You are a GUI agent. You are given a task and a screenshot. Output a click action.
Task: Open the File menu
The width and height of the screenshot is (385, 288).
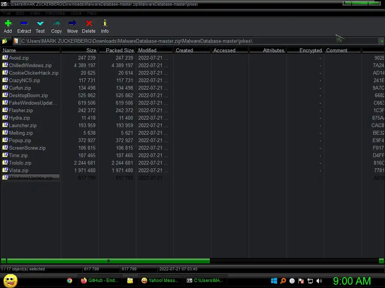click(7, 13)
